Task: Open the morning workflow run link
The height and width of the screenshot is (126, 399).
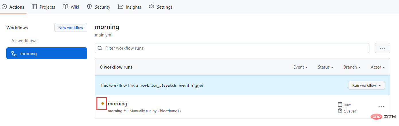Action: (117, 104)
